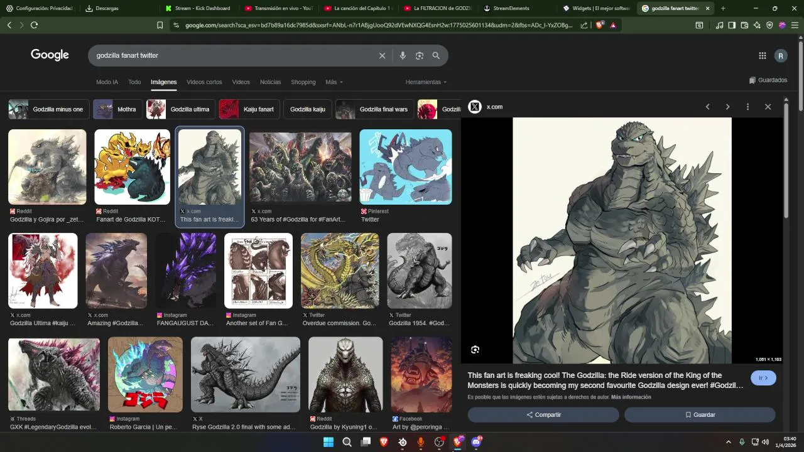Open Google account avatar R
Image resolution: width=804 pixels, height=452 pixels.
[x=781, y=56]
